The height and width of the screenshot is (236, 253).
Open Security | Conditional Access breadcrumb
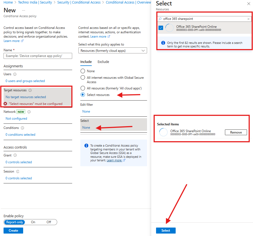(x=79, y=2)
